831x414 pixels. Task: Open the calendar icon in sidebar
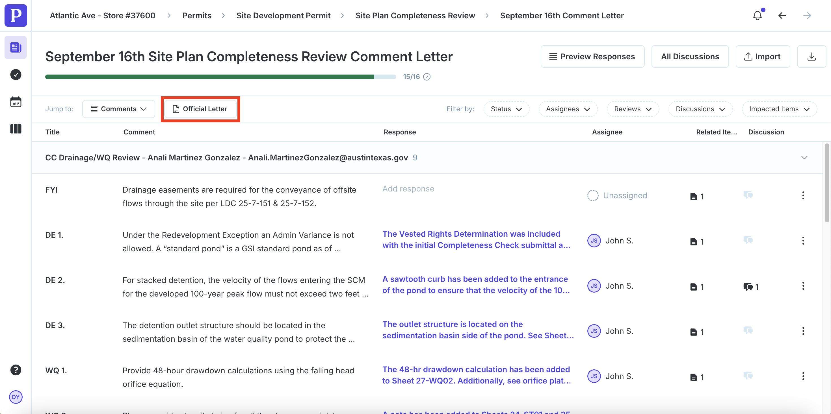pos(16,102)
